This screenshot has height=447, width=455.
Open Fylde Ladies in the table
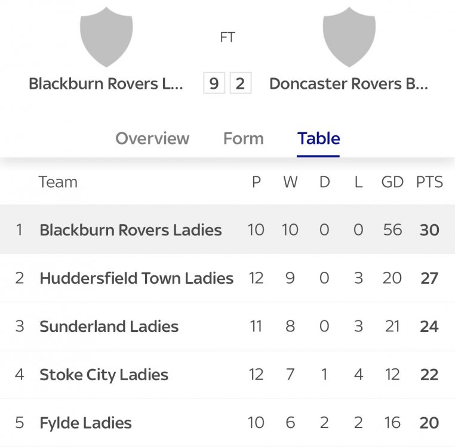click(x=85, y=423)
